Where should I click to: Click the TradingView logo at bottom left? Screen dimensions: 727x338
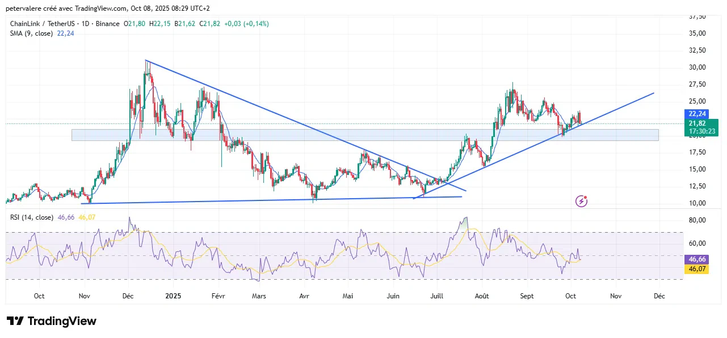pos(52,321)
